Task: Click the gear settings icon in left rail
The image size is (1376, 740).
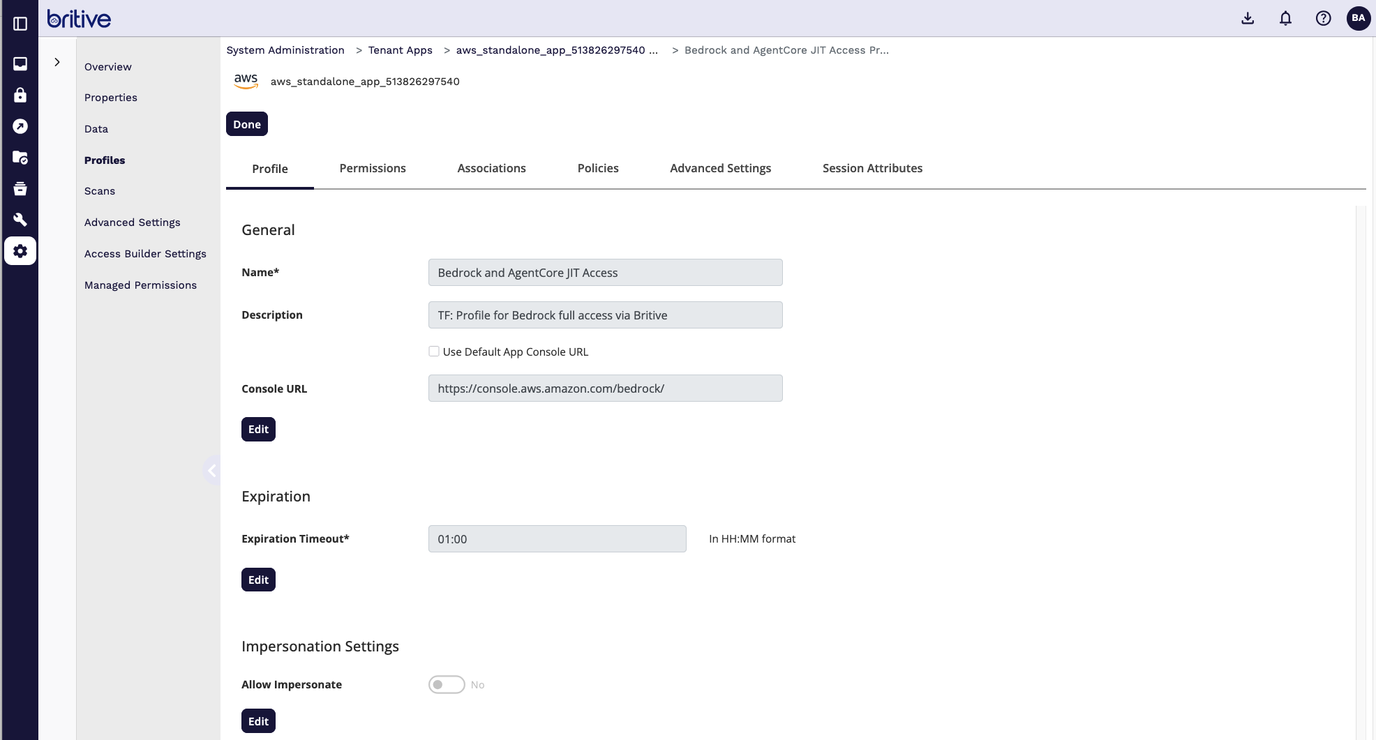Action: click(20, 251)
